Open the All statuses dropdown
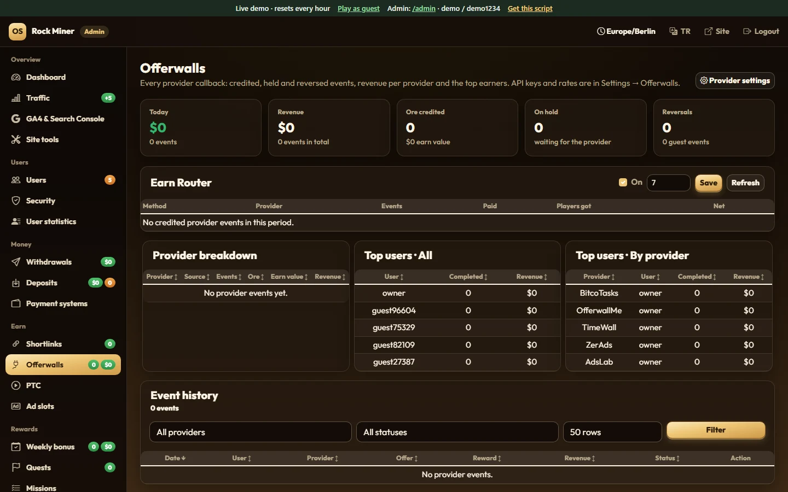Viewport: 788px width, 492px height. click(x=457, y=432)
